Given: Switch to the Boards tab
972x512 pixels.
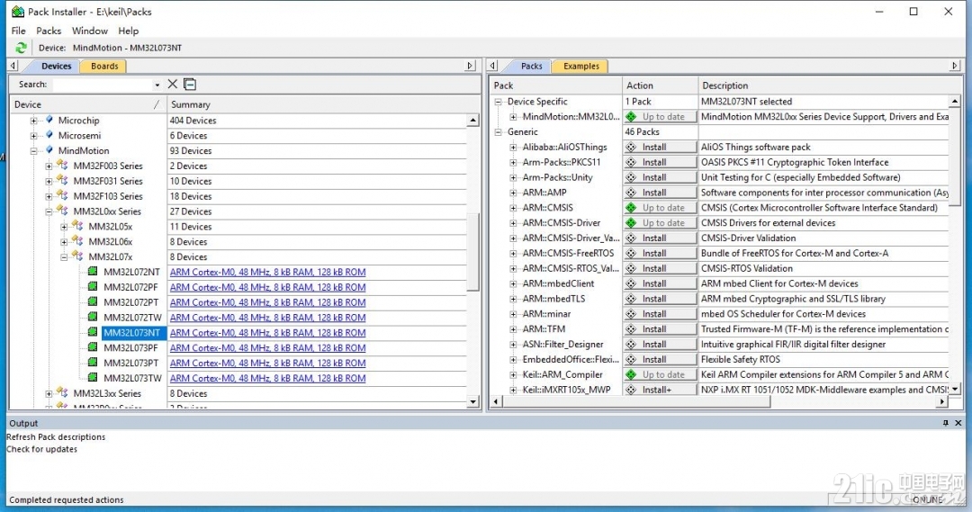Looking at the screenshot, I should pos(104,66).
